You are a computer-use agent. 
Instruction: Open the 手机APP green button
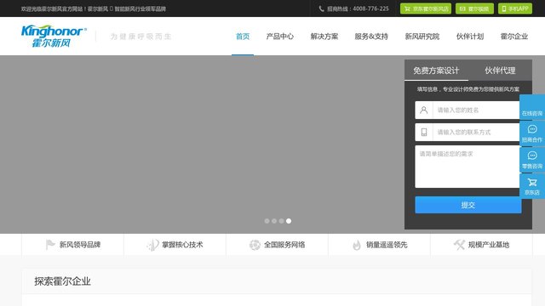coord(515,8)
